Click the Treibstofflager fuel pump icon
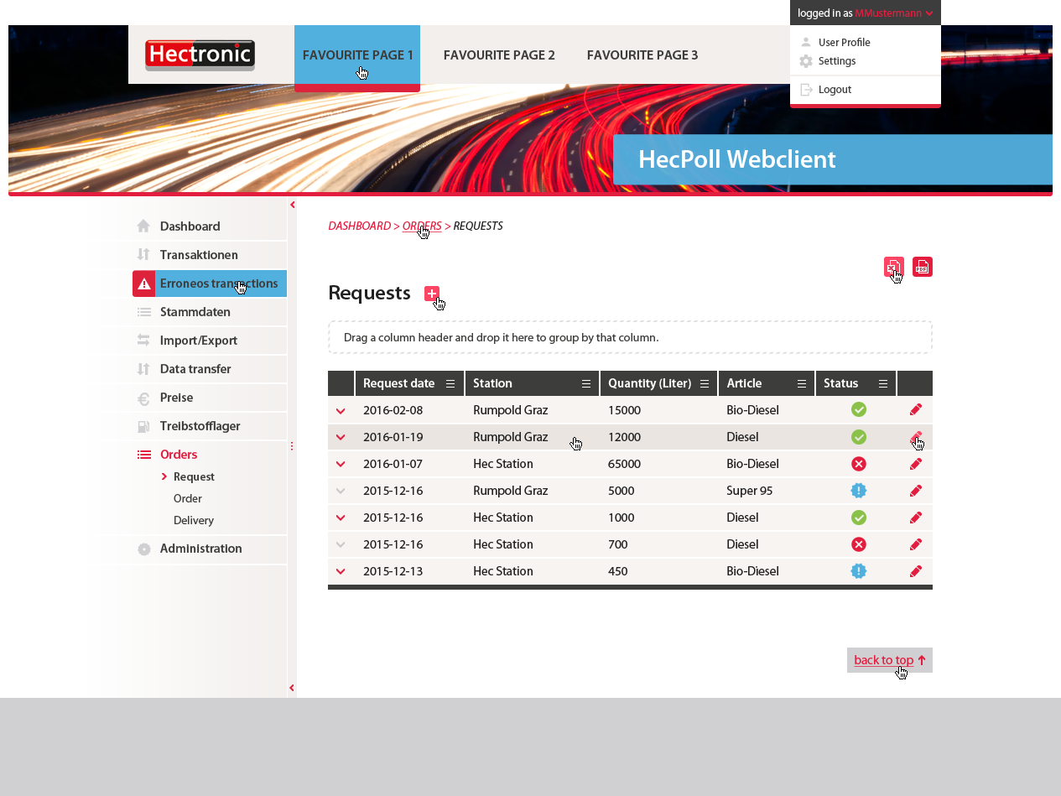This screenshot has width=1061, height=796. [143, 426]
